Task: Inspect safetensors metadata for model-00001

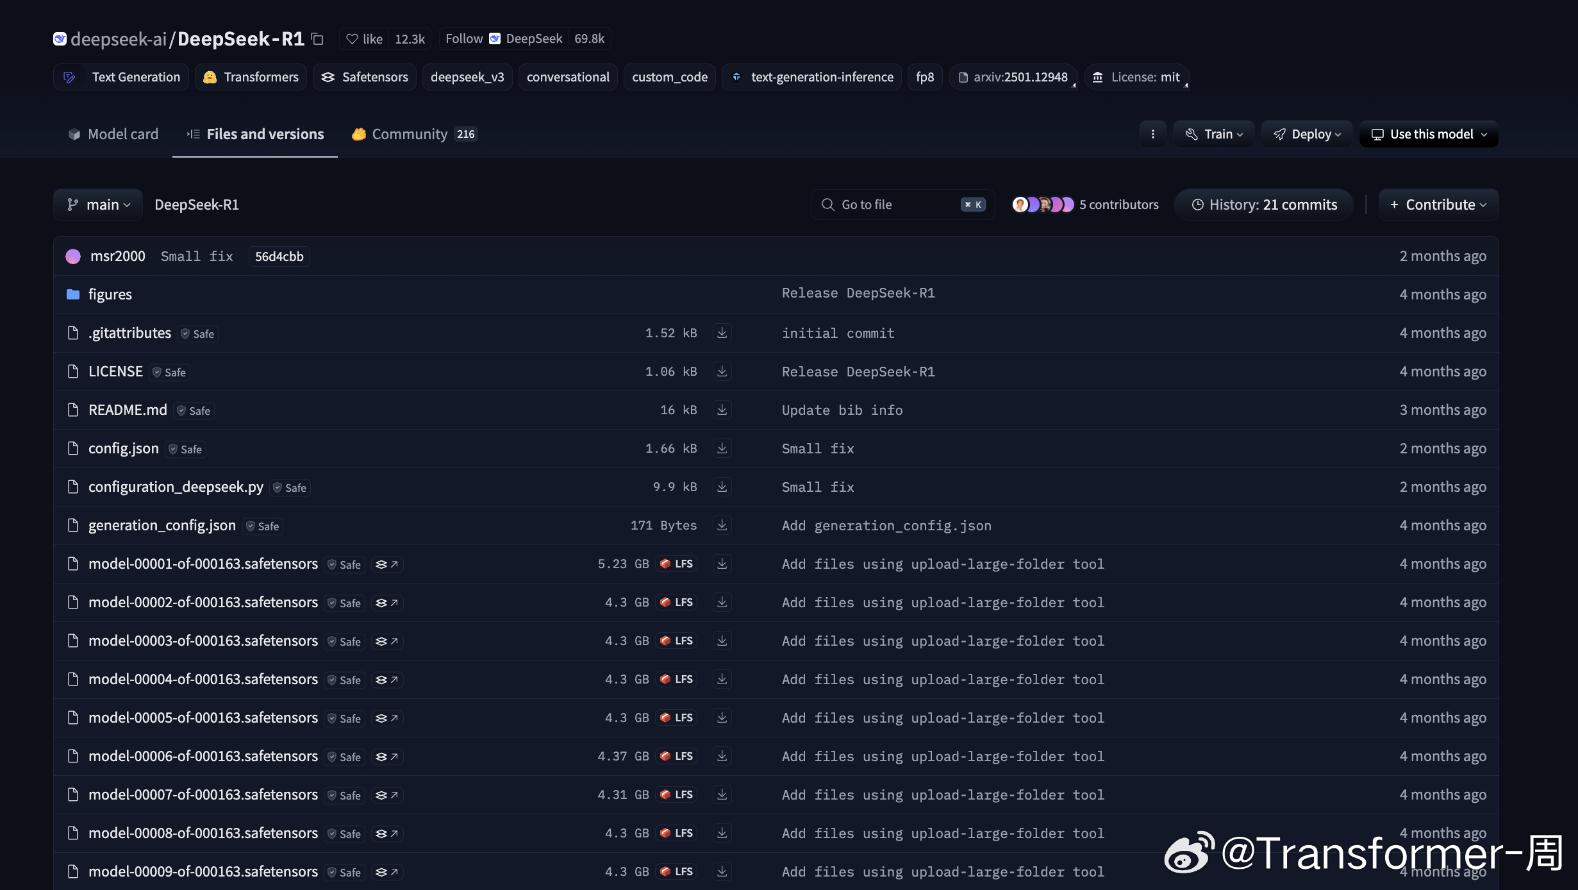Action: (386, 564)
